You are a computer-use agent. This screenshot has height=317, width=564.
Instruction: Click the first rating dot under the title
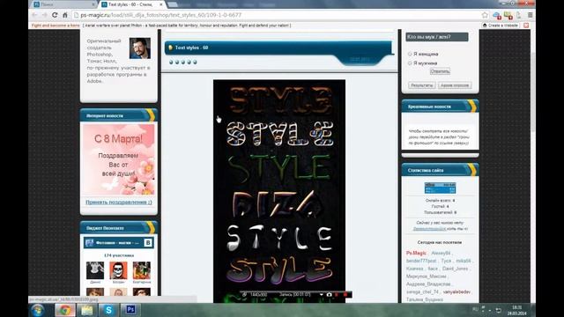tap(171, 63)
